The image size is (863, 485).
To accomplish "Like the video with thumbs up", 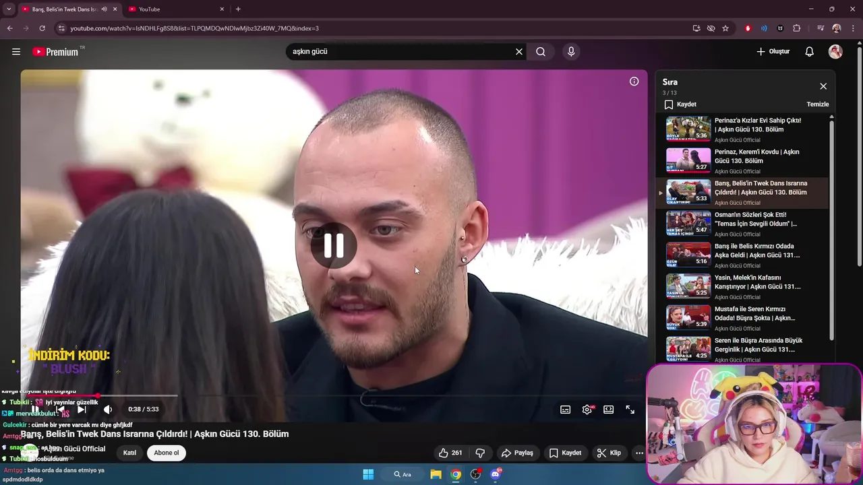I will [450, 453].
